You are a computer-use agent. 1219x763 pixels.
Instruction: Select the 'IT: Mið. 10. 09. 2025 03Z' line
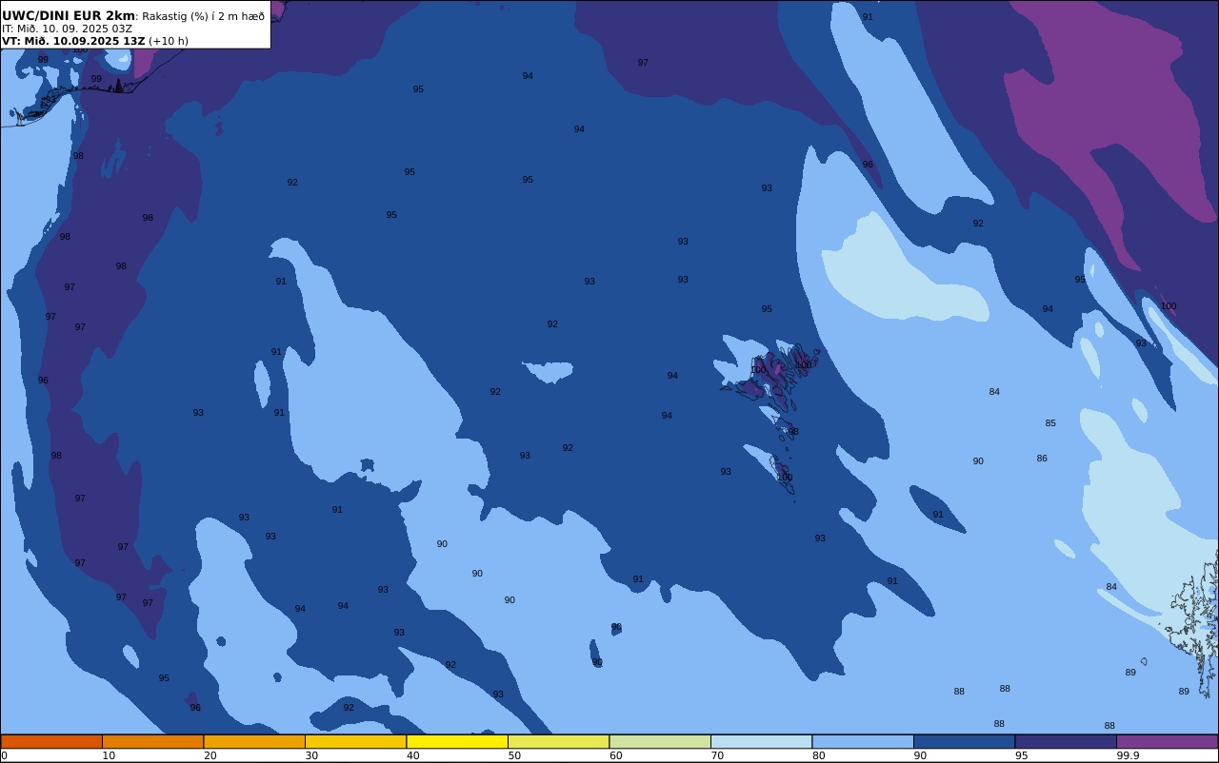(67, 29)
